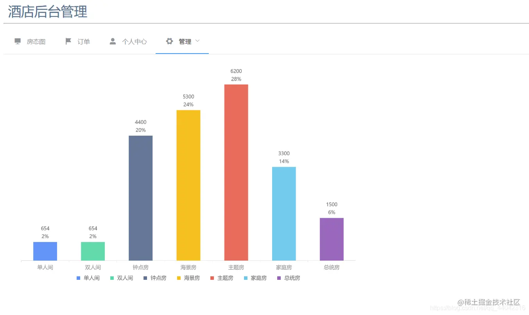This screenshot has height=315, width=529.
Task: Click axis label 主题房 under chart
Action: pyautogui.click(x=236, y=268)
